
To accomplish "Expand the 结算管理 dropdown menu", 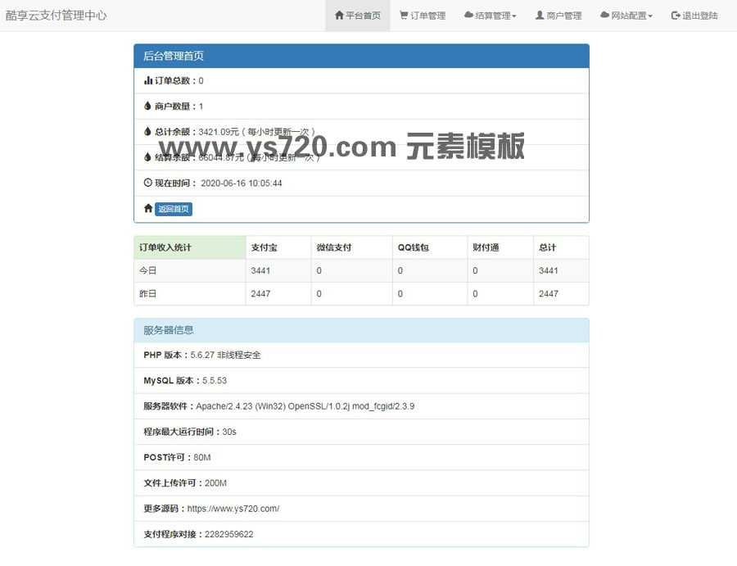I will (x=491, y=16).
